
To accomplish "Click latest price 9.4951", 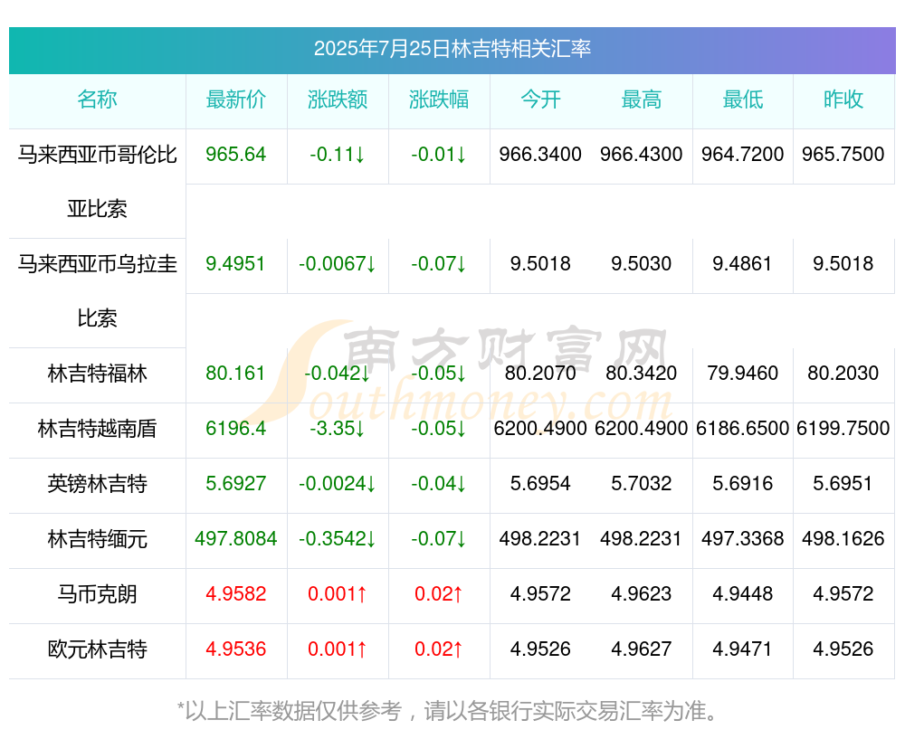I will coord(236,264).
